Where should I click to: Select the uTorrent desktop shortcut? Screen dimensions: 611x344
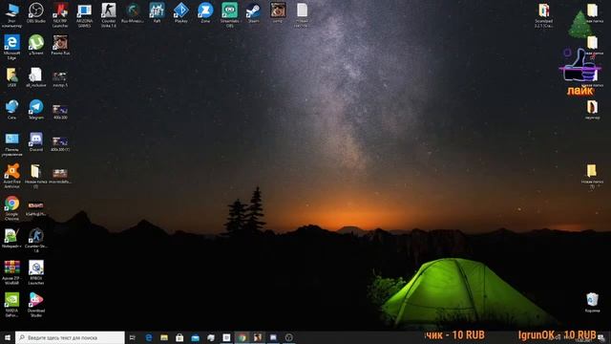coord(36,45)
